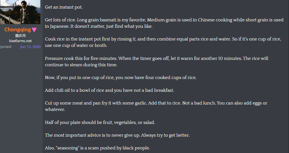Viewport: 289px width, 153px height.
Task: Click the word 'whatever.' ending the lunch paragraph
Action: (55, 109)
